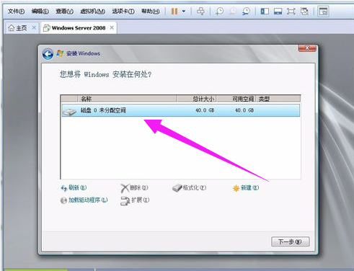Click the 下一步(N) button
Viewport: 354px width, 271px height.
point(291,241)
